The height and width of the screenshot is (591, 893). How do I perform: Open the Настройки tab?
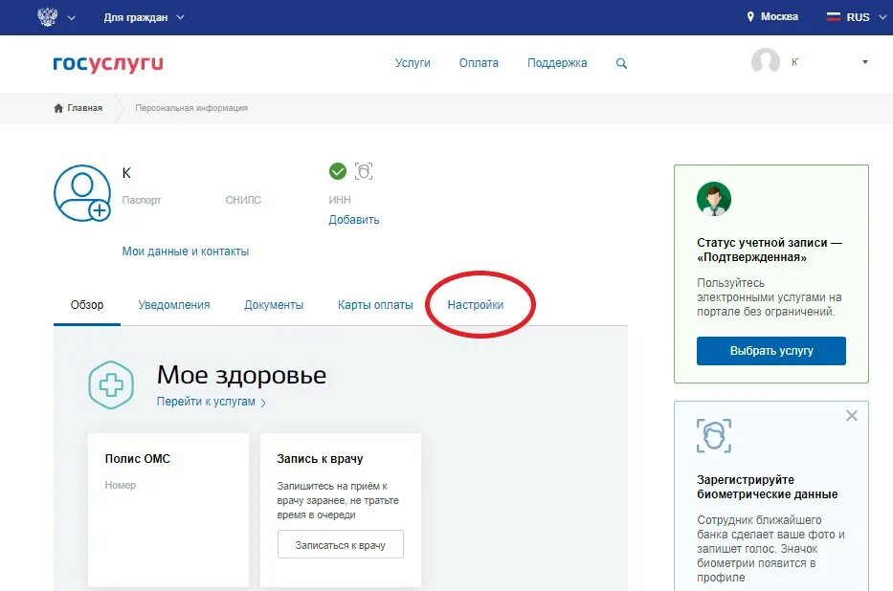tap(476, 305)
